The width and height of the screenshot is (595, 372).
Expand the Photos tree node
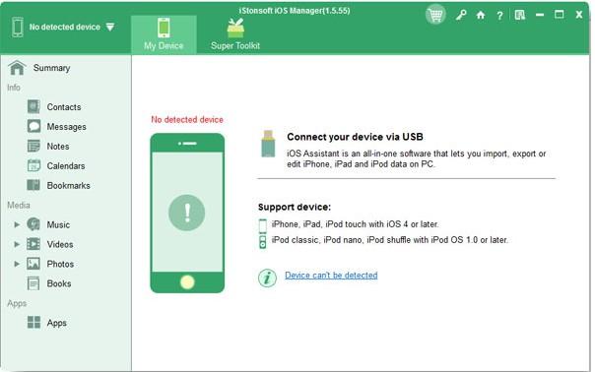17,264
